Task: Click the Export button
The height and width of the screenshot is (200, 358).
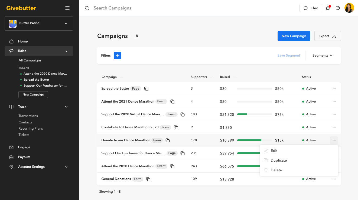Action: pyautogui.click(x=327, y=36)
